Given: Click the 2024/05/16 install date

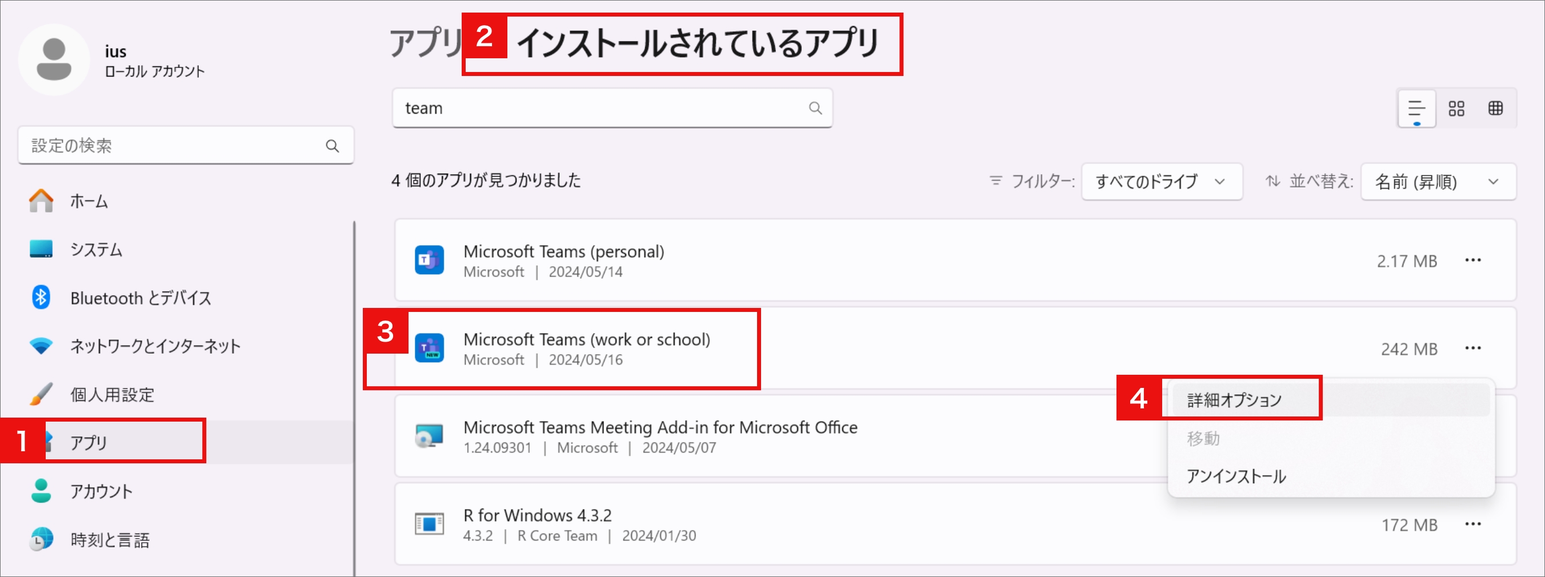Looking at the screenshot, I should click(x=585, y=360).
